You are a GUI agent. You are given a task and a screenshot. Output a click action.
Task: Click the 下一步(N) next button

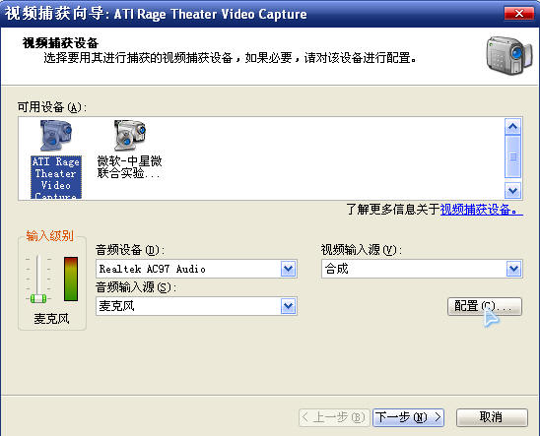click(x=408, y=417)
